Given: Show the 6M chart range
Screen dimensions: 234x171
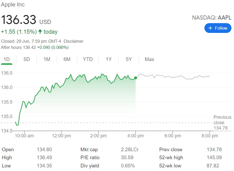Looking at the screenshot, I should pos(67,59).
